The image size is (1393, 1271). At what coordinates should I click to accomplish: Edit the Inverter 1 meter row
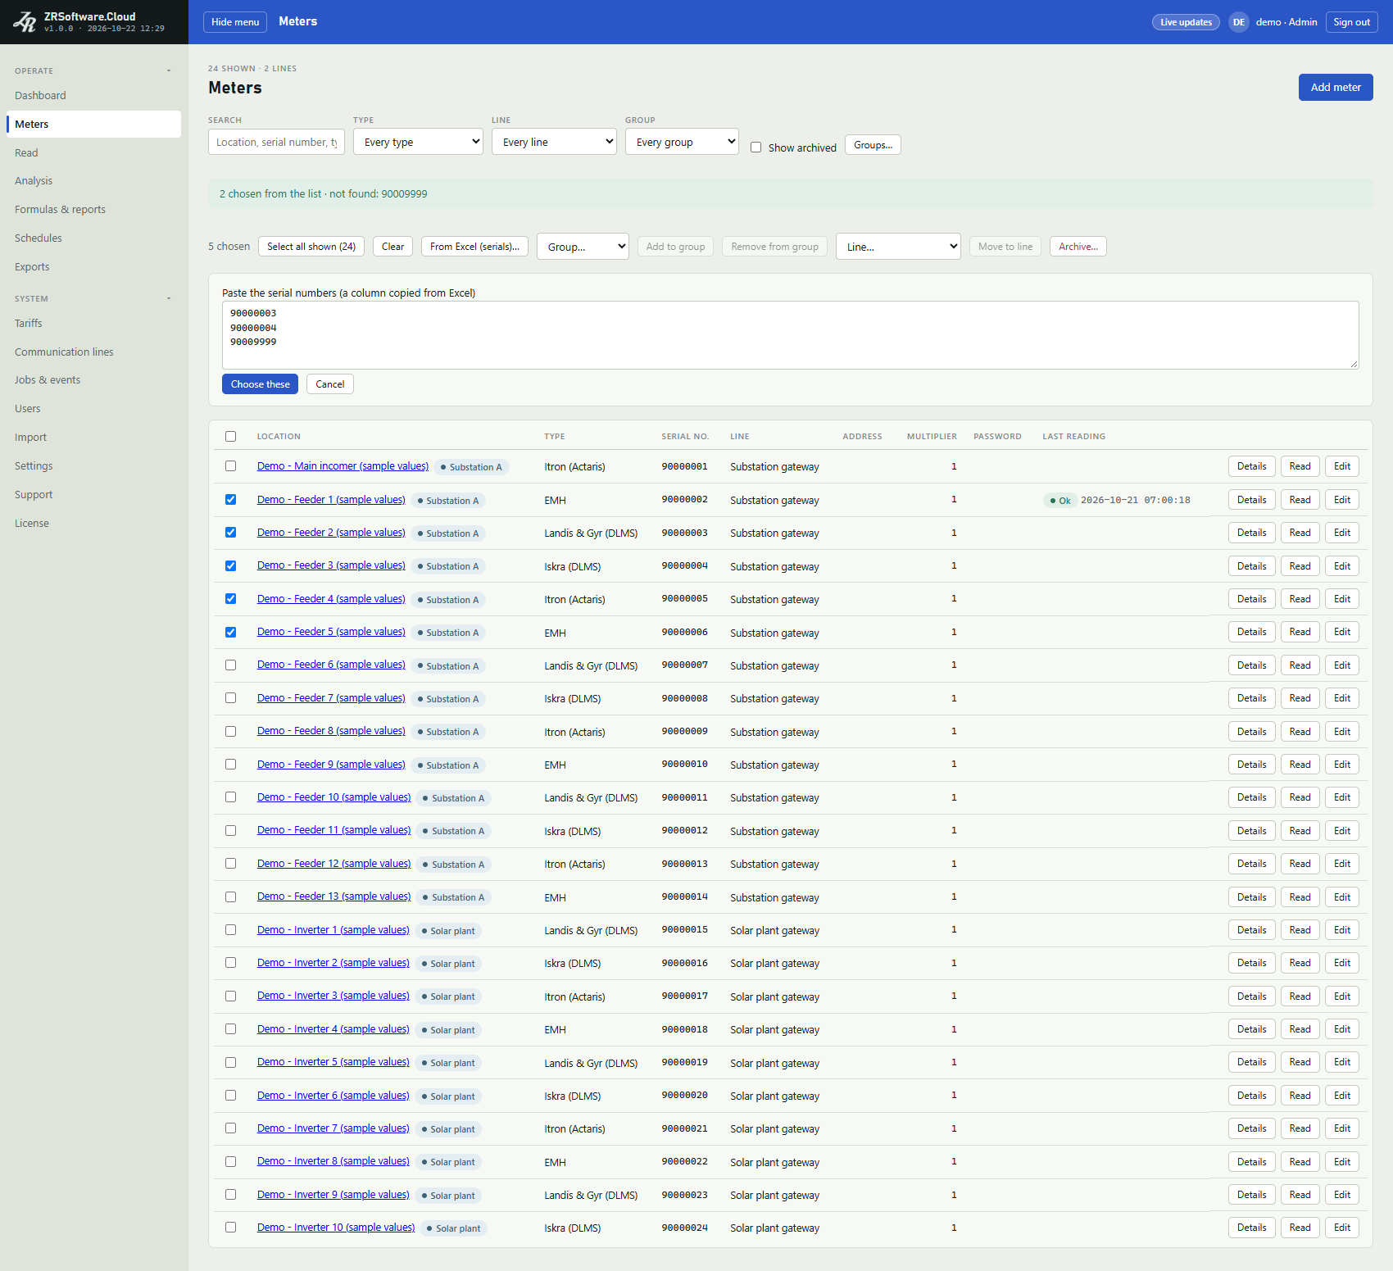coord(1341,930)
